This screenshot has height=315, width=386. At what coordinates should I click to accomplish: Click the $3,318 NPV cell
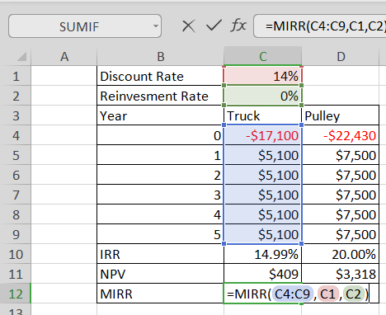[341, 274]
